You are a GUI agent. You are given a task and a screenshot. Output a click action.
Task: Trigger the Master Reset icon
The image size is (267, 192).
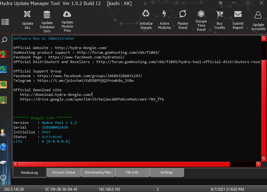click(x=183, y=14)
